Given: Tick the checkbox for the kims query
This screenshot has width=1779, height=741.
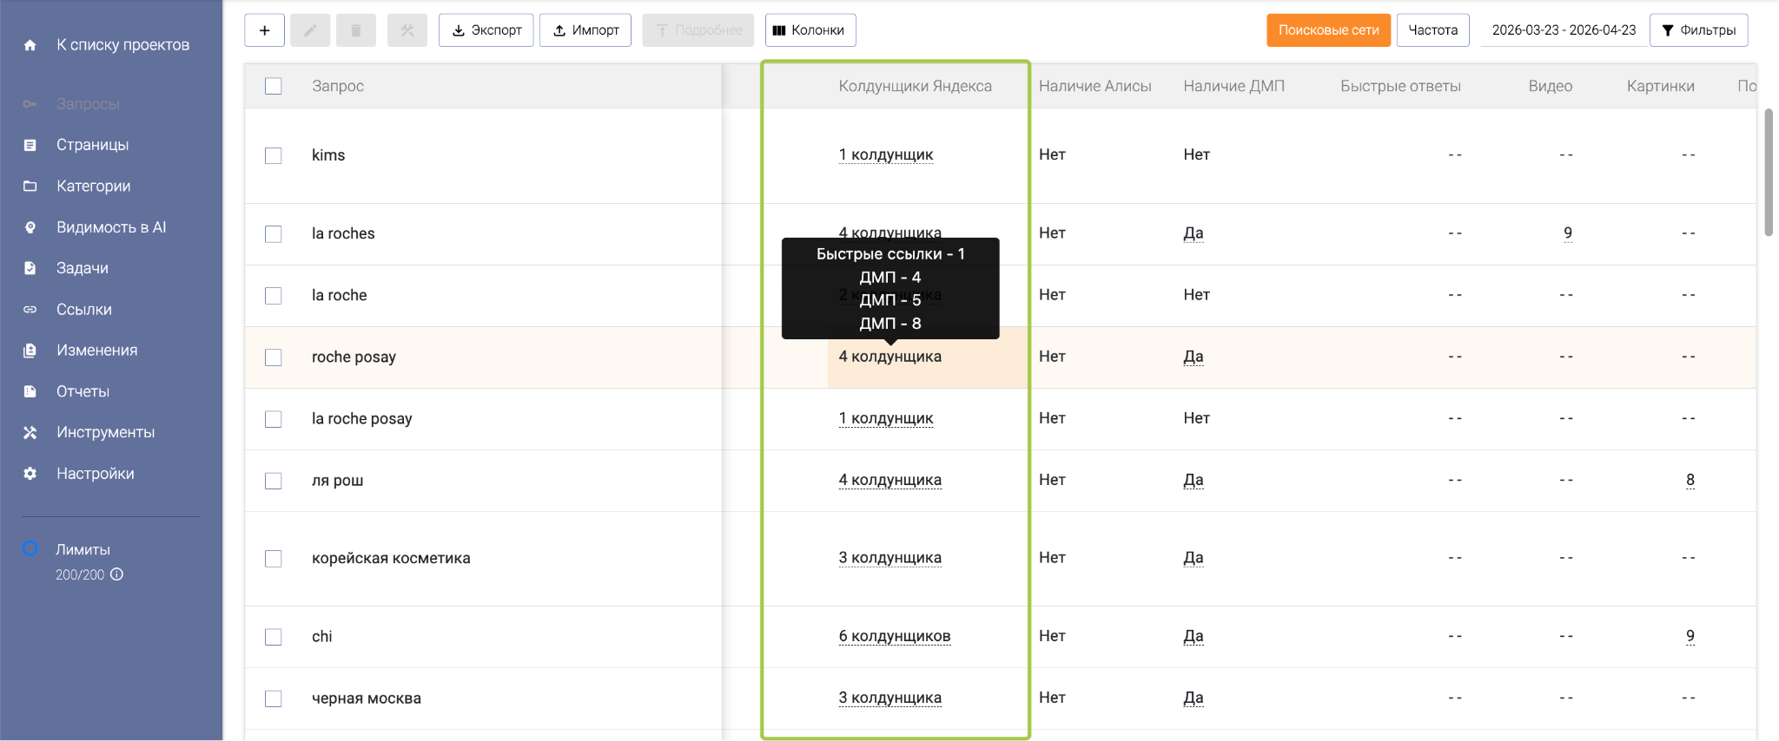Looking at the screenshot, I should pyautogui.click(x=274, y=156).
